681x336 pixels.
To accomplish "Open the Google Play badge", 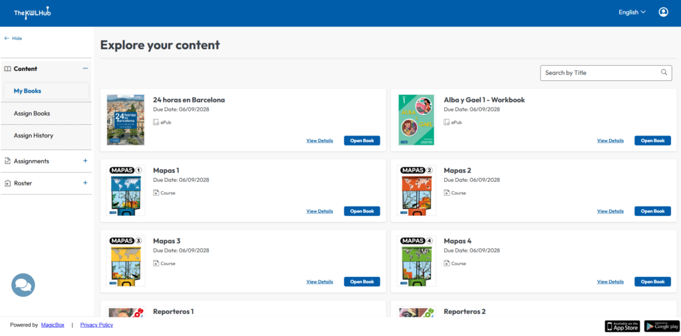I will [x=662, y=325].
